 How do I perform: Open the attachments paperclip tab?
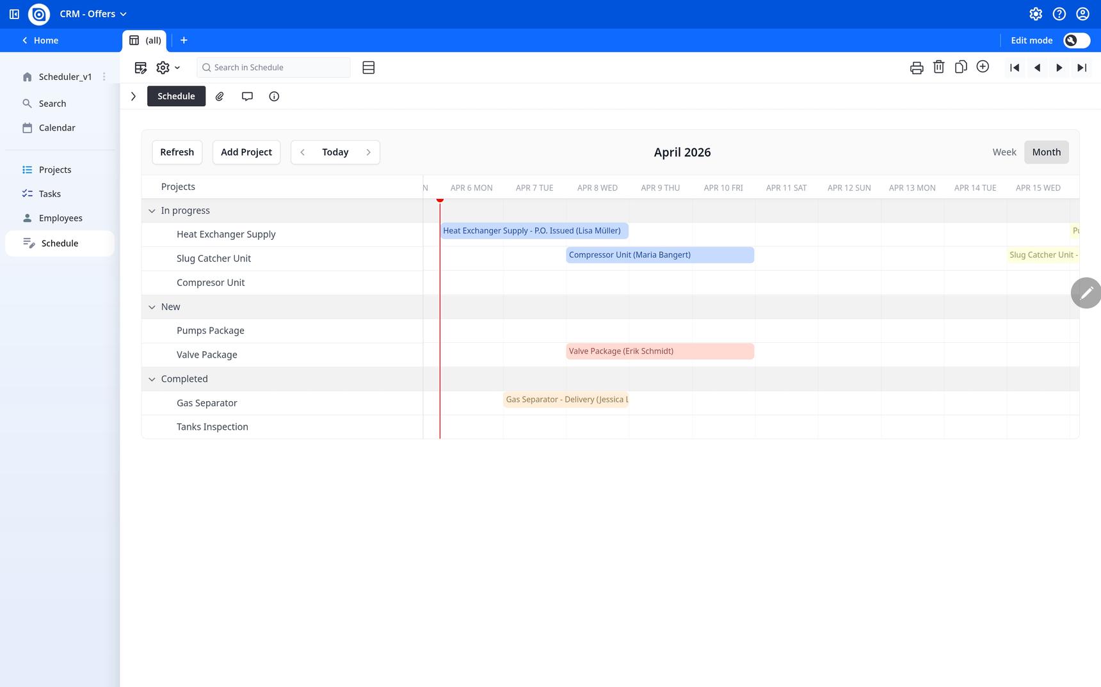pos(220,97)
